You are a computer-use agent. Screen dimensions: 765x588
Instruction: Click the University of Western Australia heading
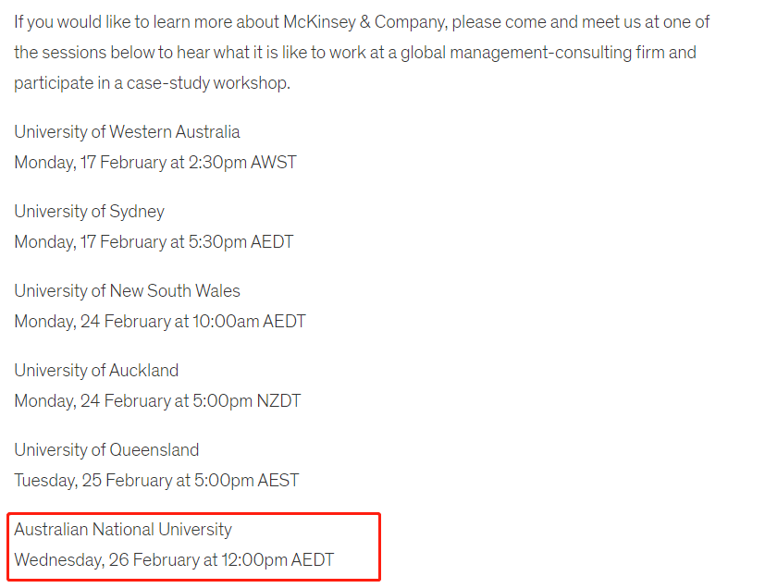coord(127,132)
